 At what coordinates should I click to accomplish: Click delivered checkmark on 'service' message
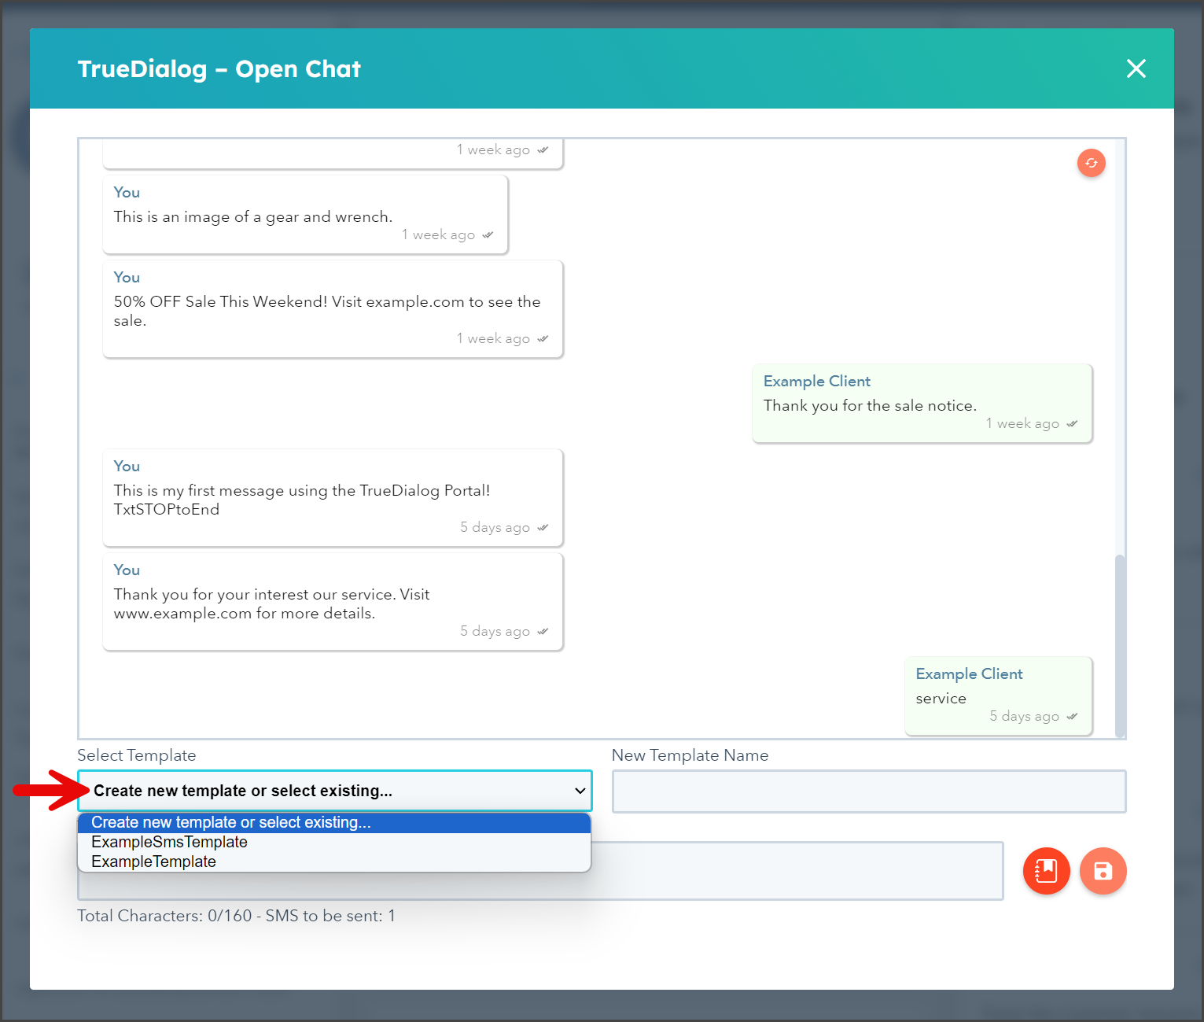coord(1072,716)
